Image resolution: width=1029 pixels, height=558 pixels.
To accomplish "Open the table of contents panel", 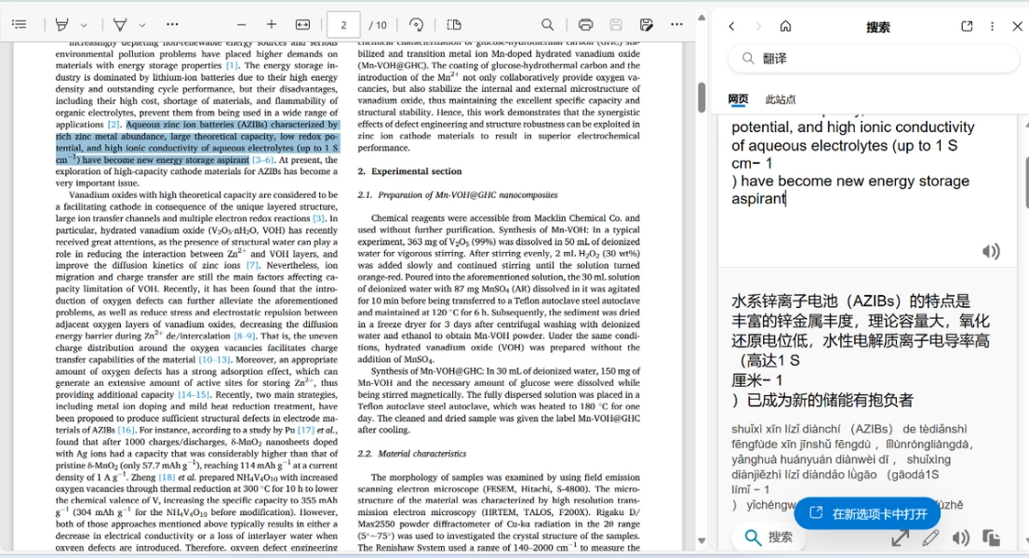I will pos(19,25).
